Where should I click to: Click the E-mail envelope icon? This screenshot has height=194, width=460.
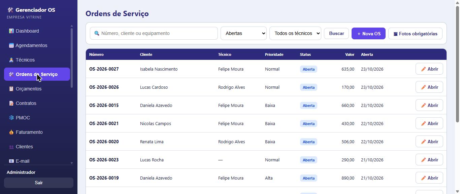pos(11,161)
